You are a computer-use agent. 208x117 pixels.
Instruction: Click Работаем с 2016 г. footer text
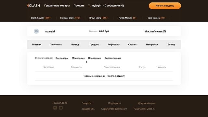(144, 109)
